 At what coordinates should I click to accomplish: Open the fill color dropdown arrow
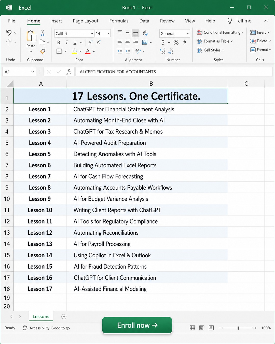point(80,51)
